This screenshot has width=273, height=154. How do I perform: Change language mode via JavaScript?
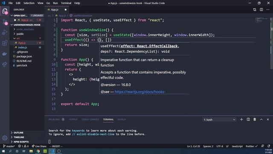[x=237, y=146]
